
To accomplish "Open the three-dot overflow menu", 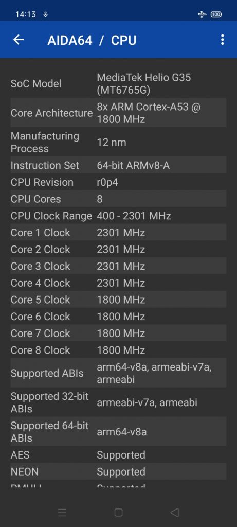I will (x=222, y=40).
